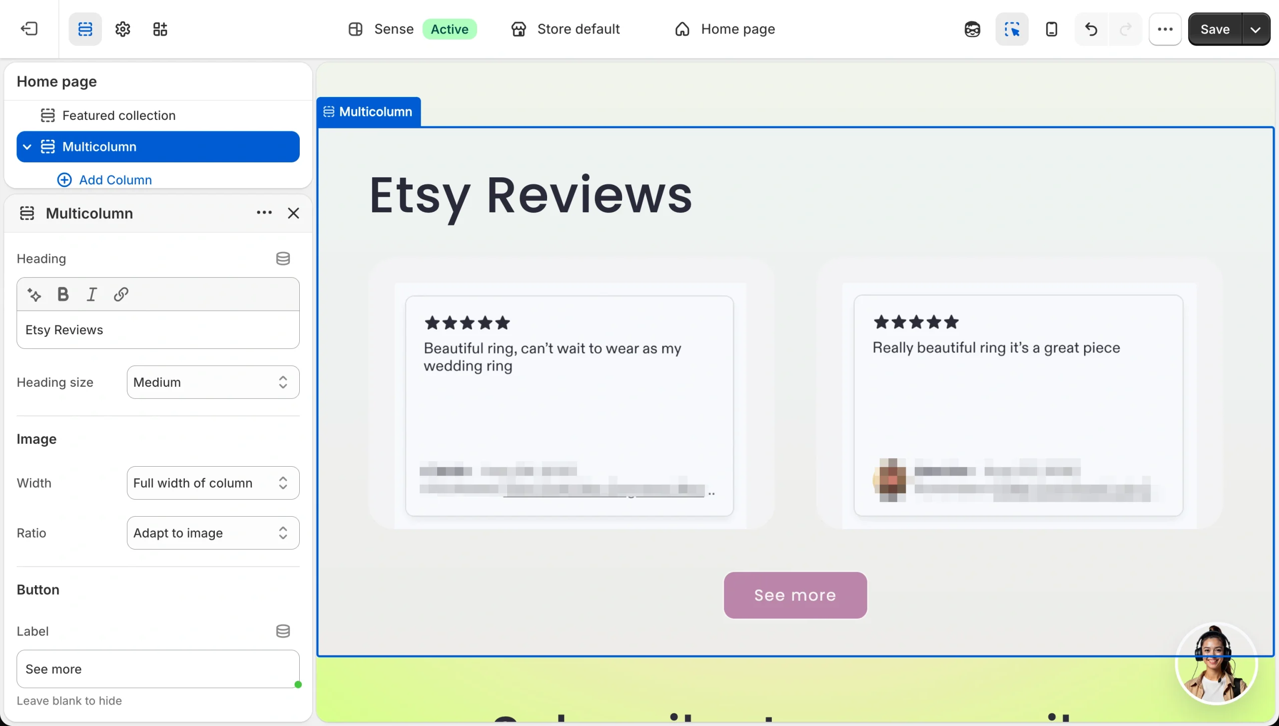The image size is (1279, 726).
Task: Edit the See more label field
Action: coord(158,669)
